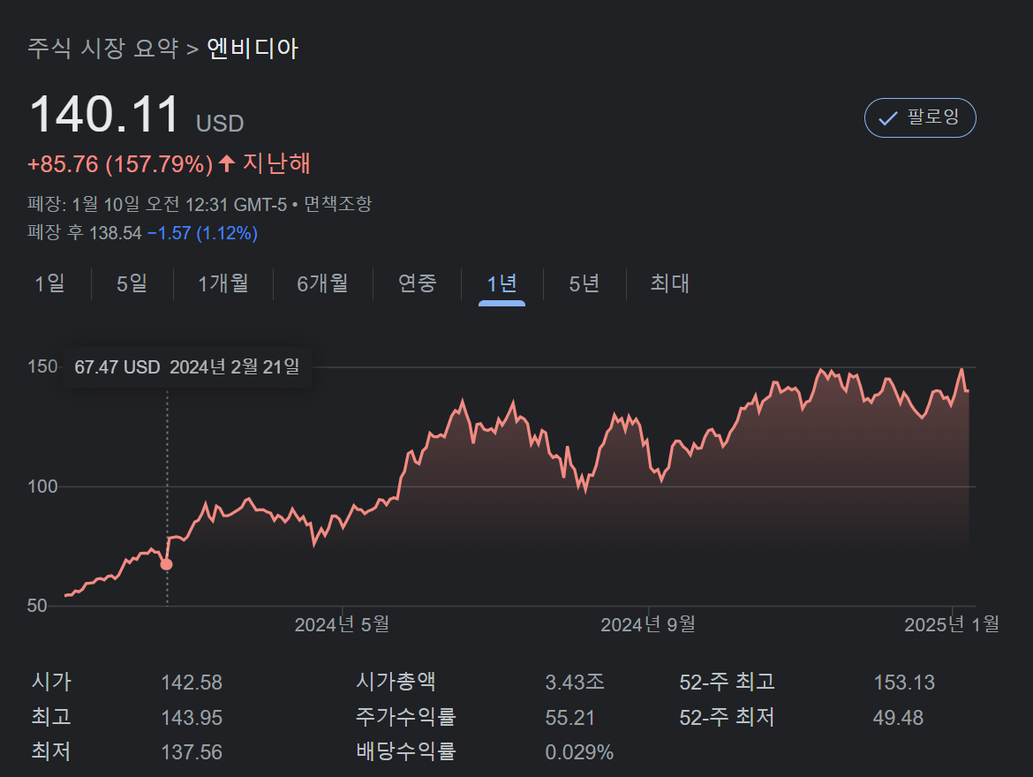Click the 주가수익률 label
Viewport: 1033px width, 777px height.
pyautogui.click(x=405, y=717)
